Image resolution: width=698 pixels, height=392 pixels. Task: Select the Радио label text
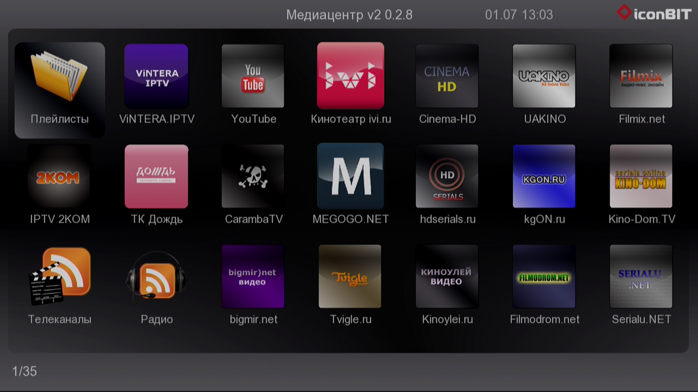[157, 320]
